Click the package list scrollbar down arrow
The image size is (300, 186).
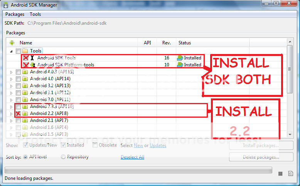(x=290, y=134)
